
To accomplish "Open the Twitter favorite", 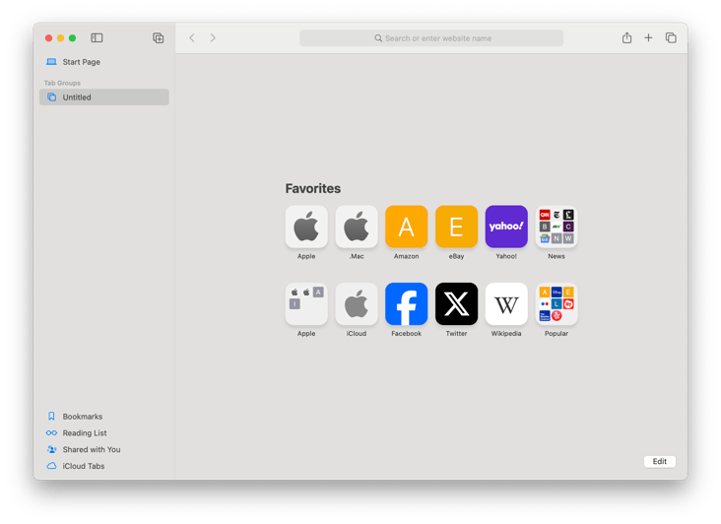I will (x=457, y=303).
